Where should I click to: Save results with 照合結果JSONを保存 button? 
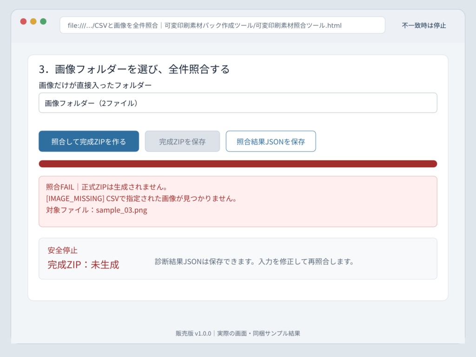271,141
